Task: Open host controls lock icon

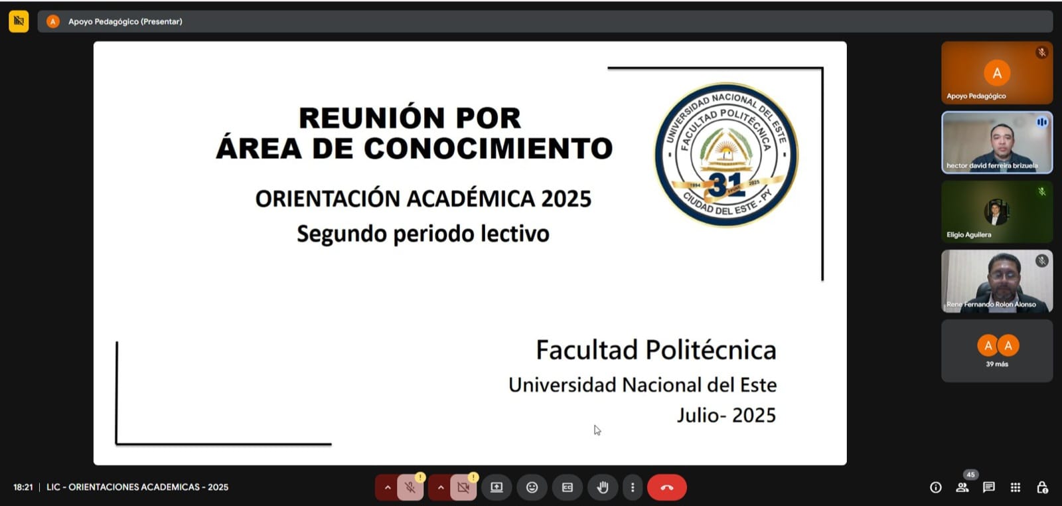Action: [1042, 487]
